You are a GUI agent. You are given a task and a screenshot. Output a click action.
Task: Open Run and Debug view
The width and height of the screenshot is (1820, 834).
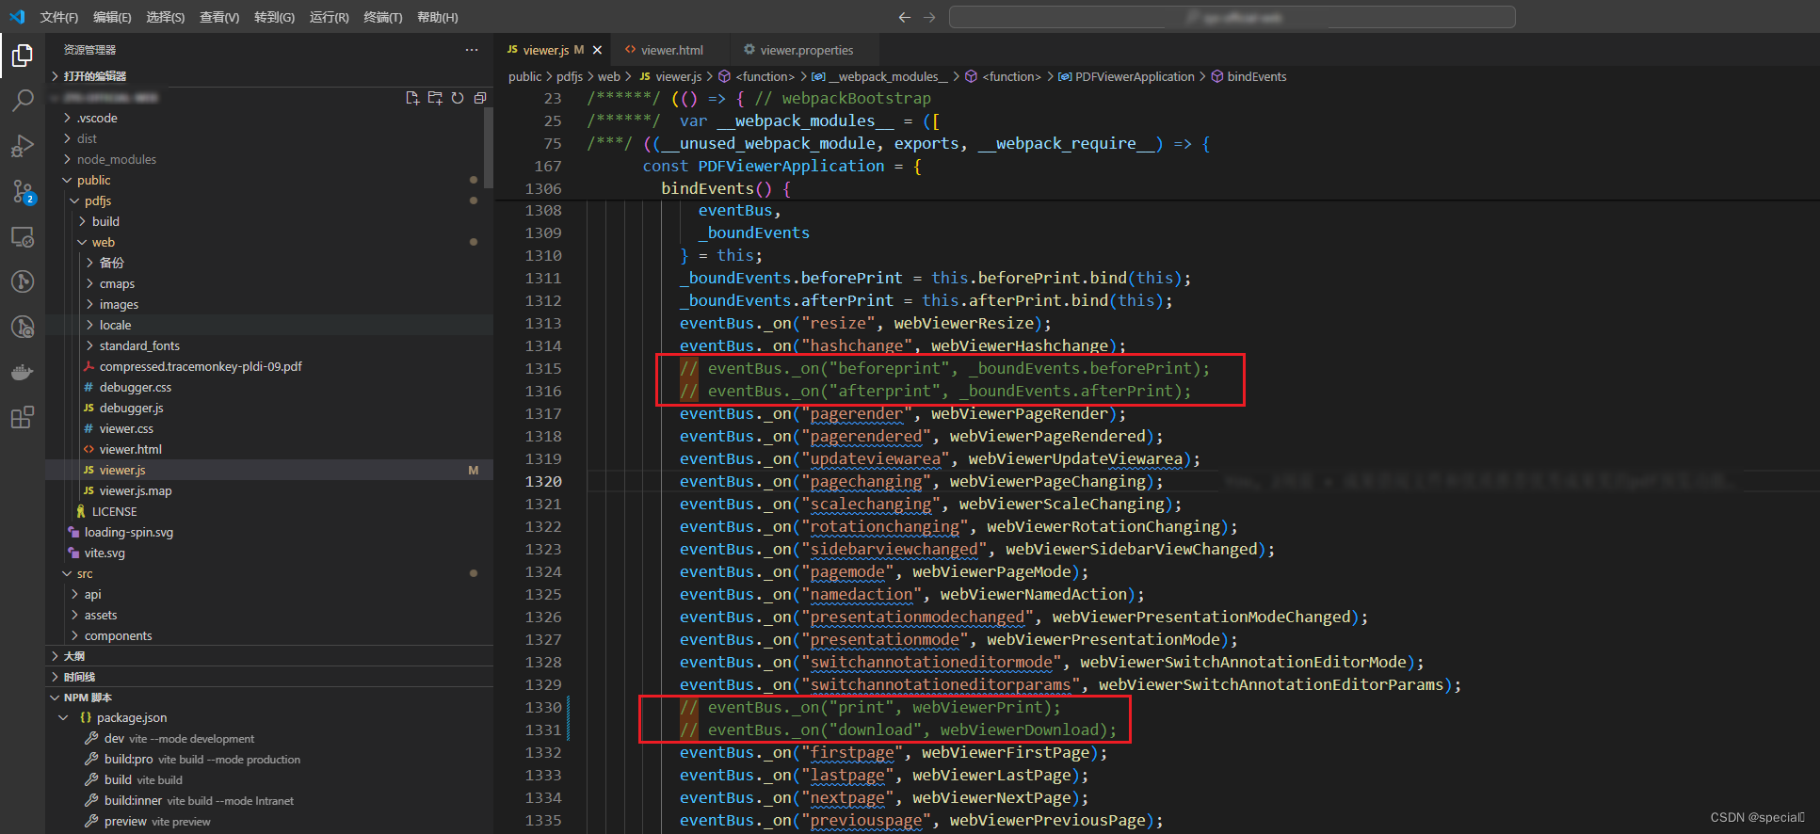(23, 145)
